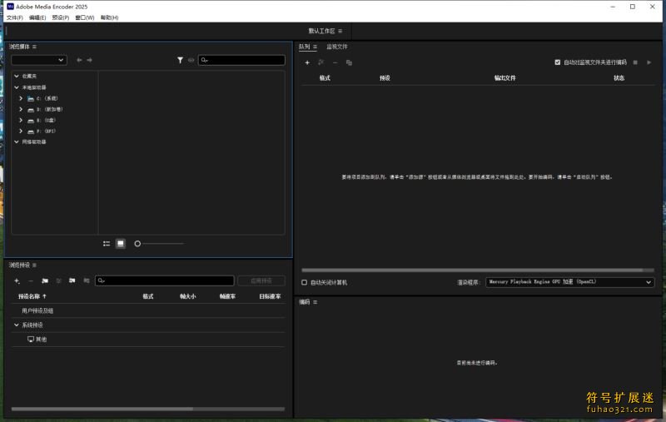Click the 帧大小 frame size column header
This screenshot has height=422, width=666.
(x=188, y=296)
